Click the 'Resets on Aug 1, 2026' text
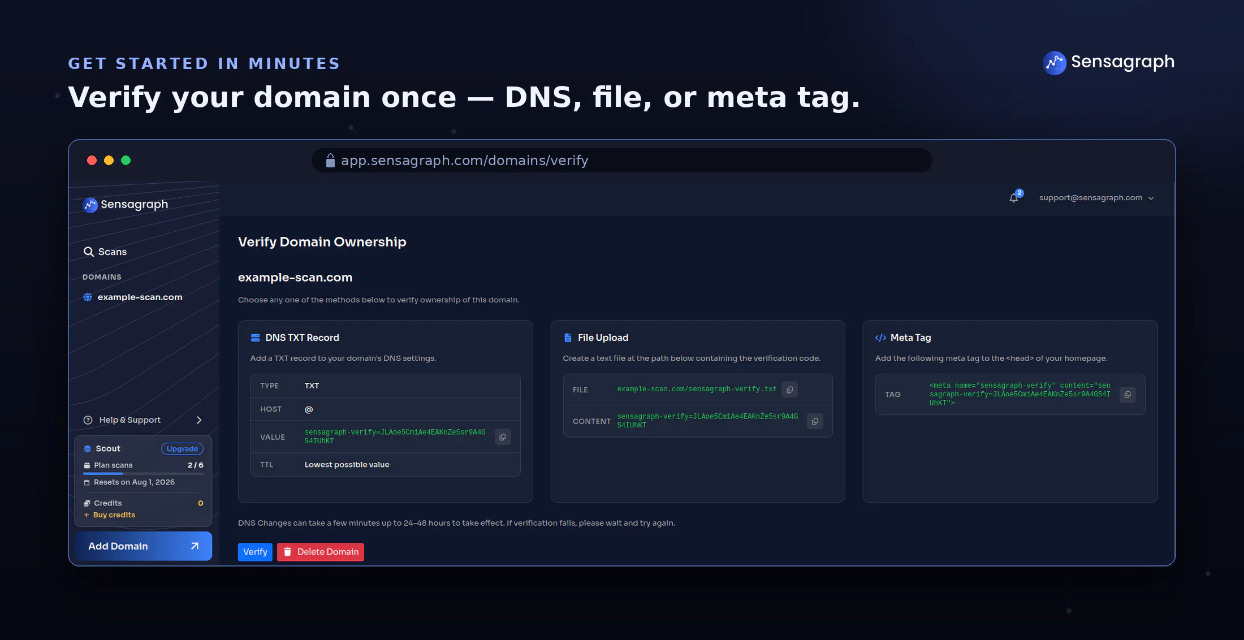 pos(134,482)
